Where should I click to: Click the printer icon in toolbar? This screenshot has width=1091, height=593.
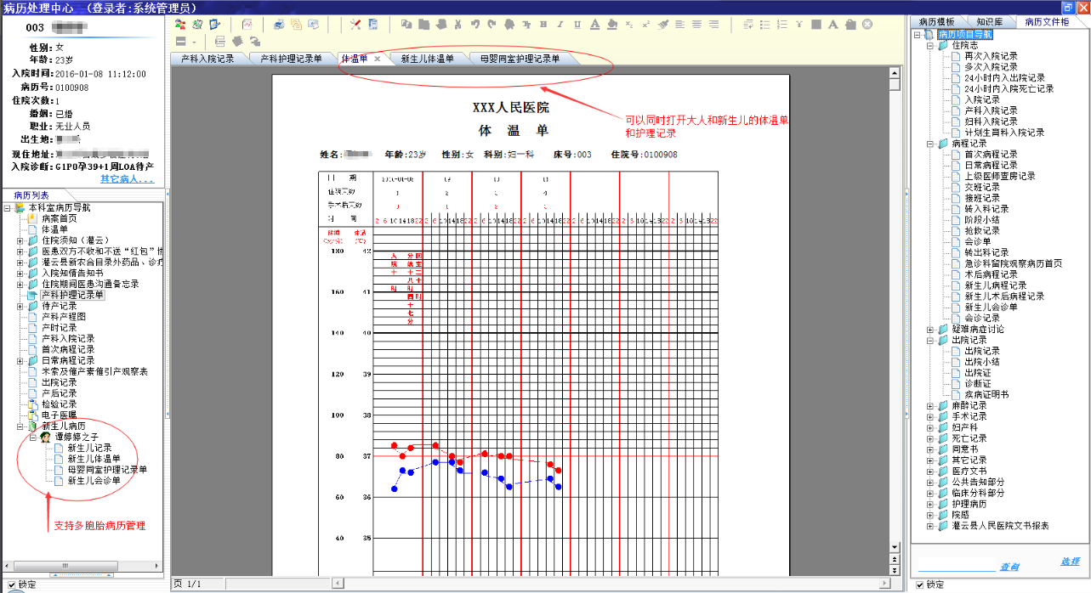pos(279,24)
